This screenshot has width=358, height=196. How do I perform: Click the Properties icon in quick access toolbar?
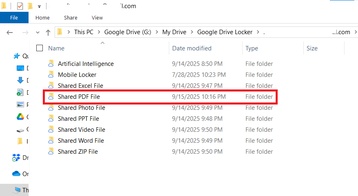20,6
